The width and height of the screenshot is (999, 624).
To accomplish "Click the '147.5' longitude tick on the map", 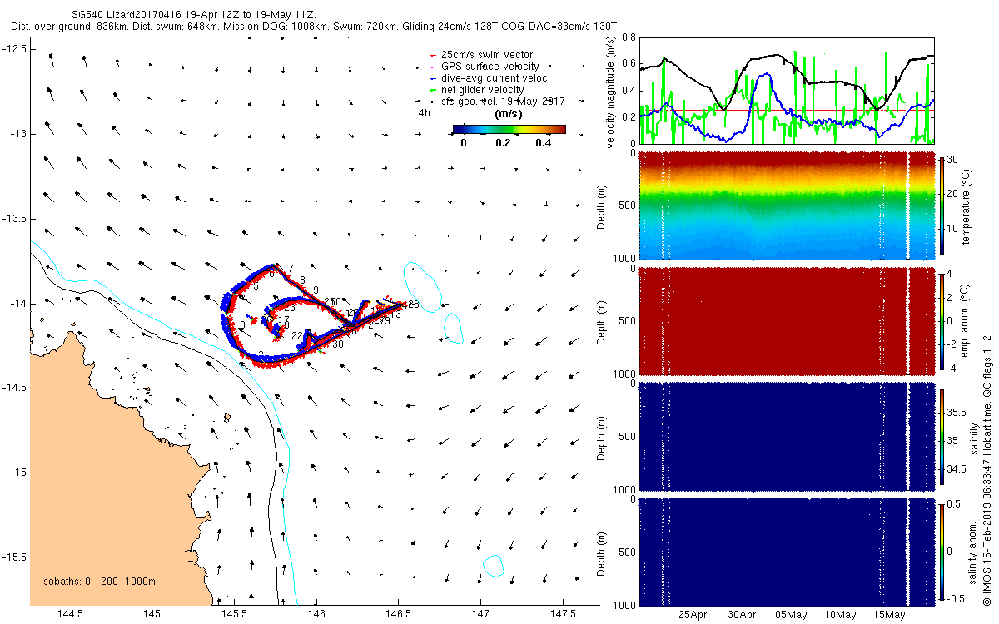I will (564, 614).
